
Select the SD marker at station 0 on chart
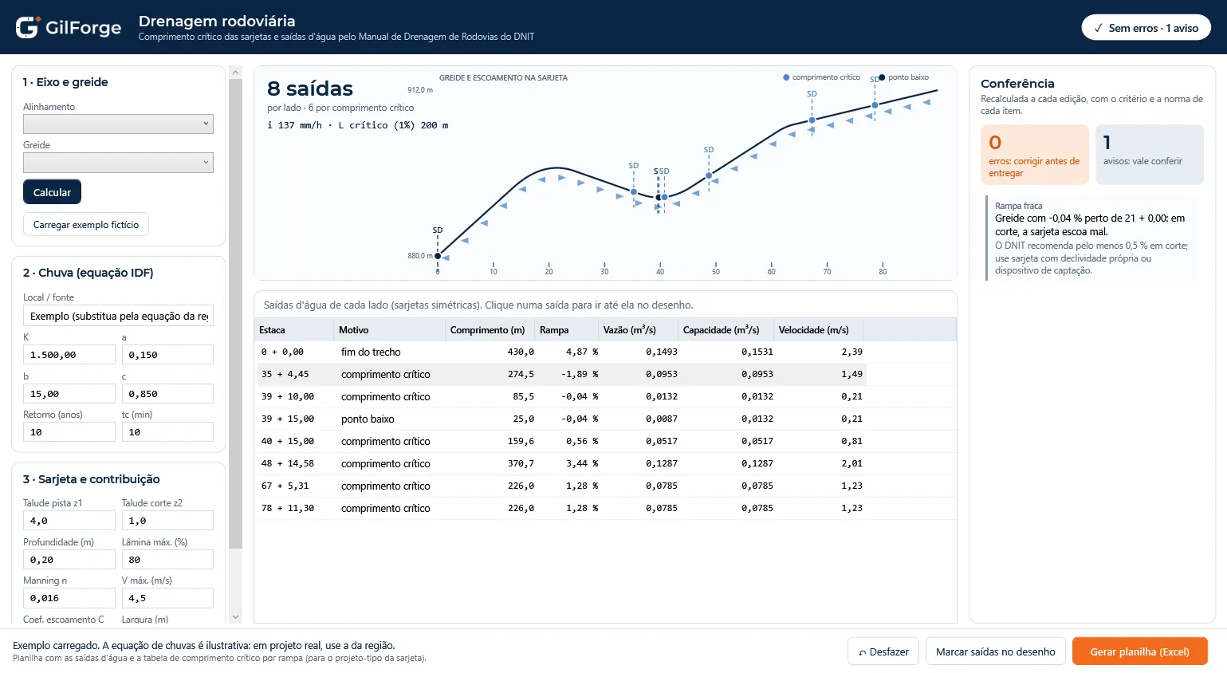tap(438, 256)
